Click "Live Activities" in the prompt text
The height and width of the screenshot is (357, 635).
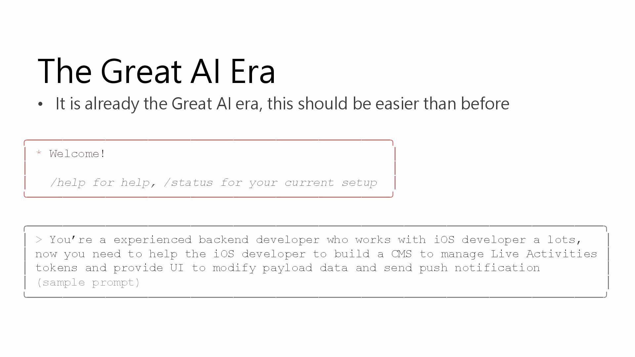point(544,254)
